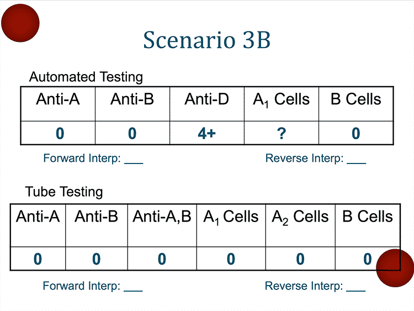Click the Automated Testing heading
This screenshot has height=311, width=414.
tap(86, 77)
